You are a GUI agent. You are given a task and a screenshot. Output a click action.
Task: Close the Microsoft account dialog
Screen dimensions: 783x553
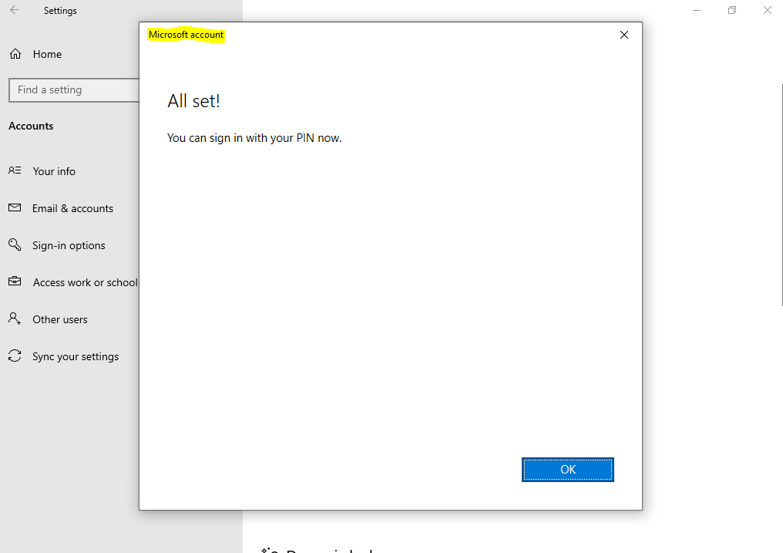click(x=623, y=35)
